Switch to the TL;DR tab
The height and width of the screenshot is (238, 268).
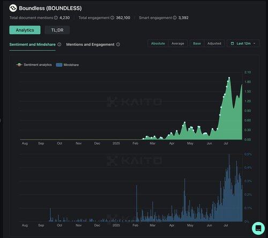[x=57, y=30]
